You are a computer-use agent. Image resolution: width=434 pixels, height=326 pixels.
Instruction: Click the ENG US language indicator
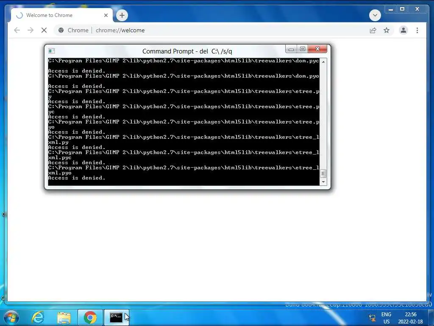pyautogui.click(x=387, y=318)
